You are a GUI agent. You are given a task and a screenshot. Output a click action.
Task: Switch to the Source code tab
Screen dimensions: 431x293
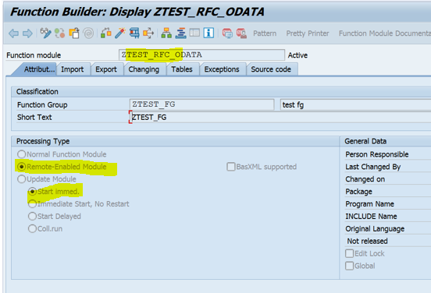[271, 69]
